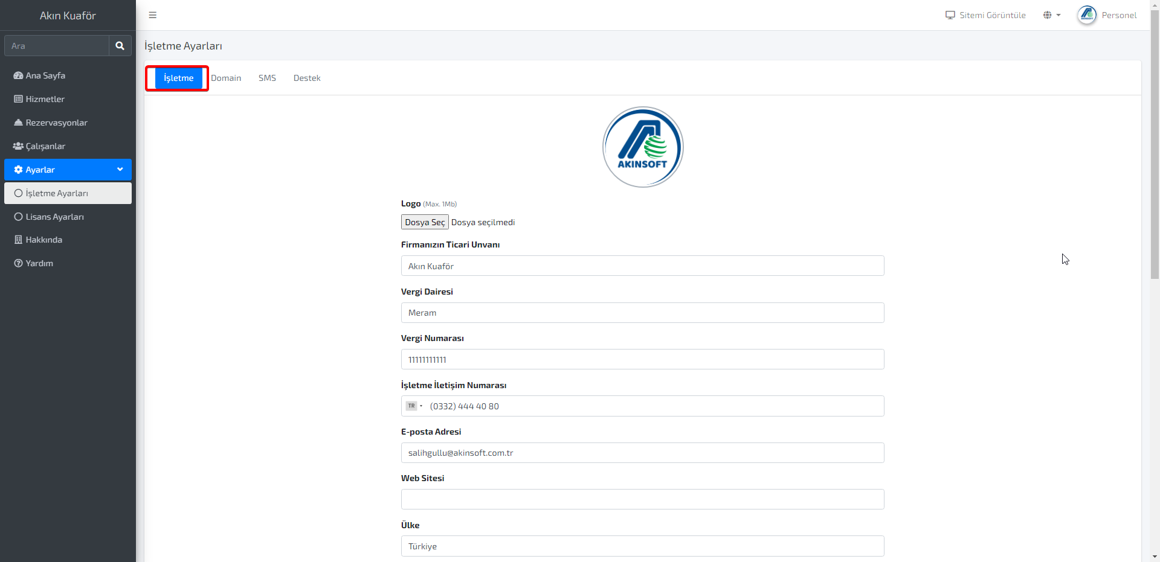Click the E-posta Adresi field

click(x=643, y=453)
